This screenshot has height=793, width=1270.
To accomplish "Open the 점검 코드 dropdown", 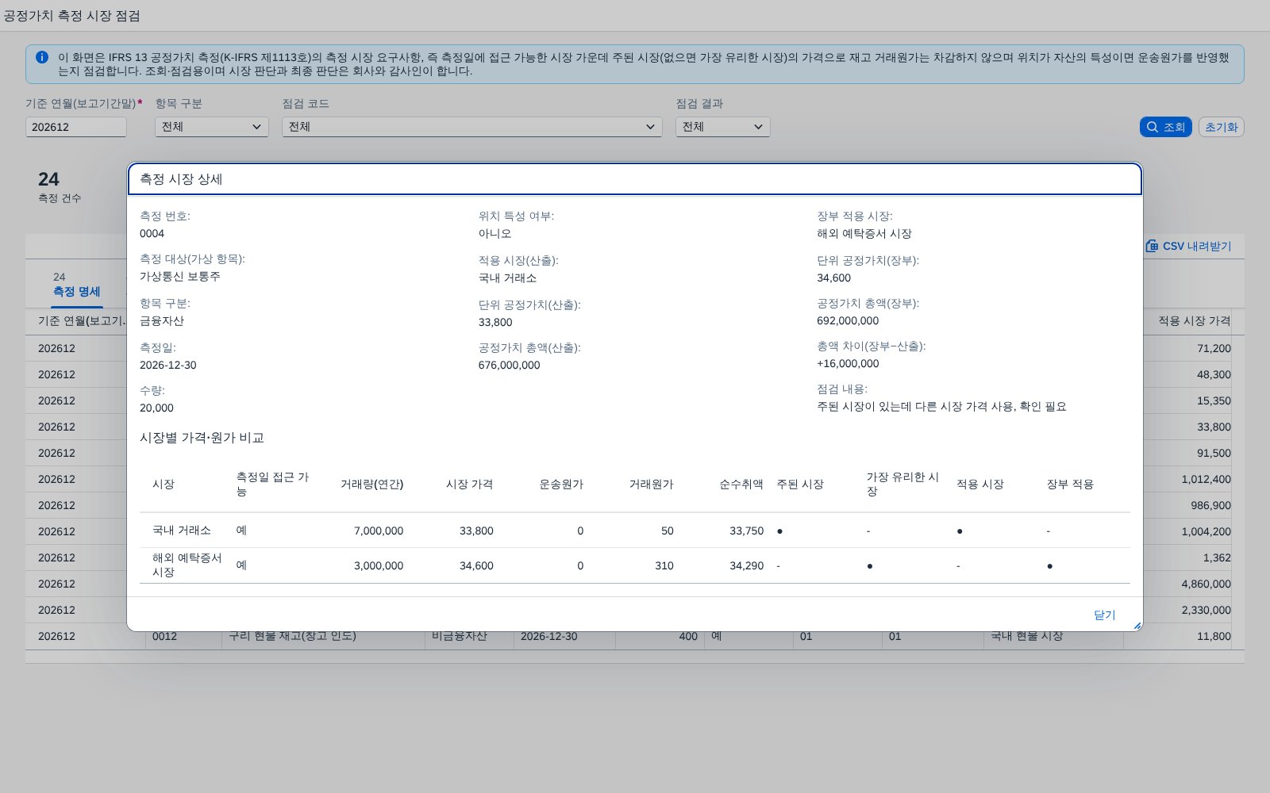I will [x=472, y=127].
